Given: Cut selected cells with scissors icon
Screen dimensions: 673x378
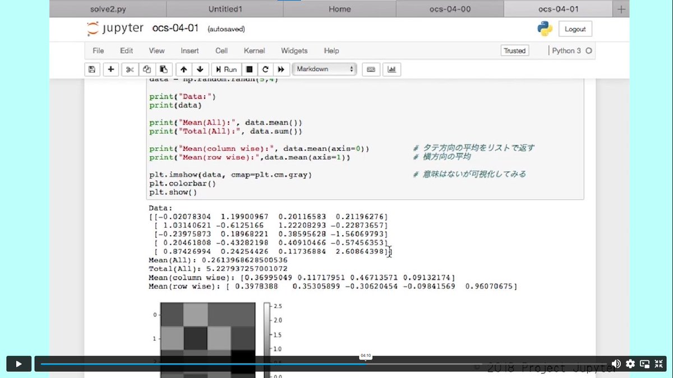Looking at the screenshot, I should [x=130, y=69].
